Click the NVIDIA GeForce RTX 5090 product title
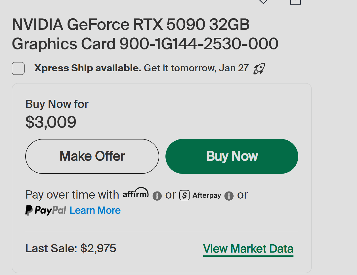This screenshot has height=275, width=357. coord(145,34)
